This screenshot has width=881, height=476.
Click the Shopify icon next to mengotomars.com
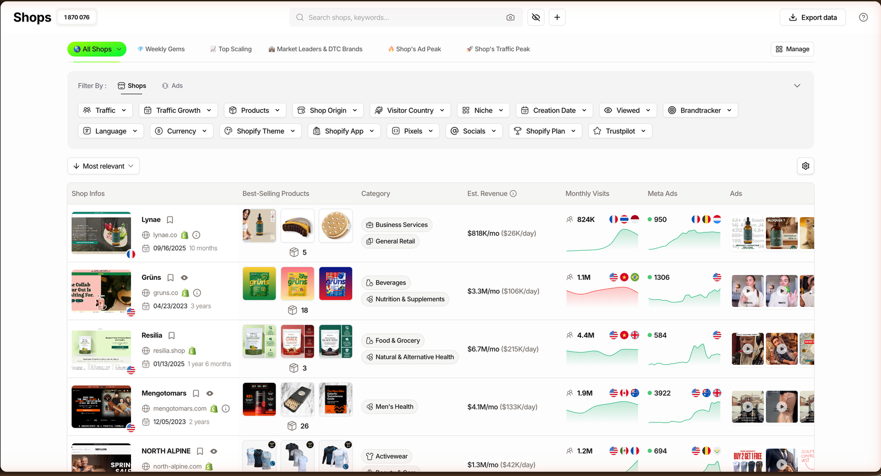pos(214,409)
